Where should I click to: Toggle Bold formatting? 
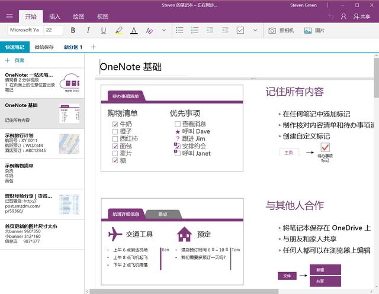click(73, 30)
